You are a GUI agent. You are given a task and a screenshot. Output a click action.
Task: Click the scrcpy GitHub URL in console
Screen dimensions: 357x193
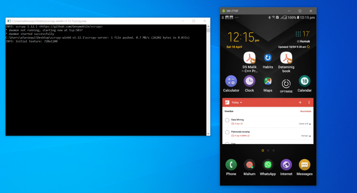click(71, 26)
